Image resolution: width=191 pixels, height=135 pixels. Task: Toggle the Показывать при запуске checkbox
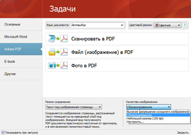point(3,132)
